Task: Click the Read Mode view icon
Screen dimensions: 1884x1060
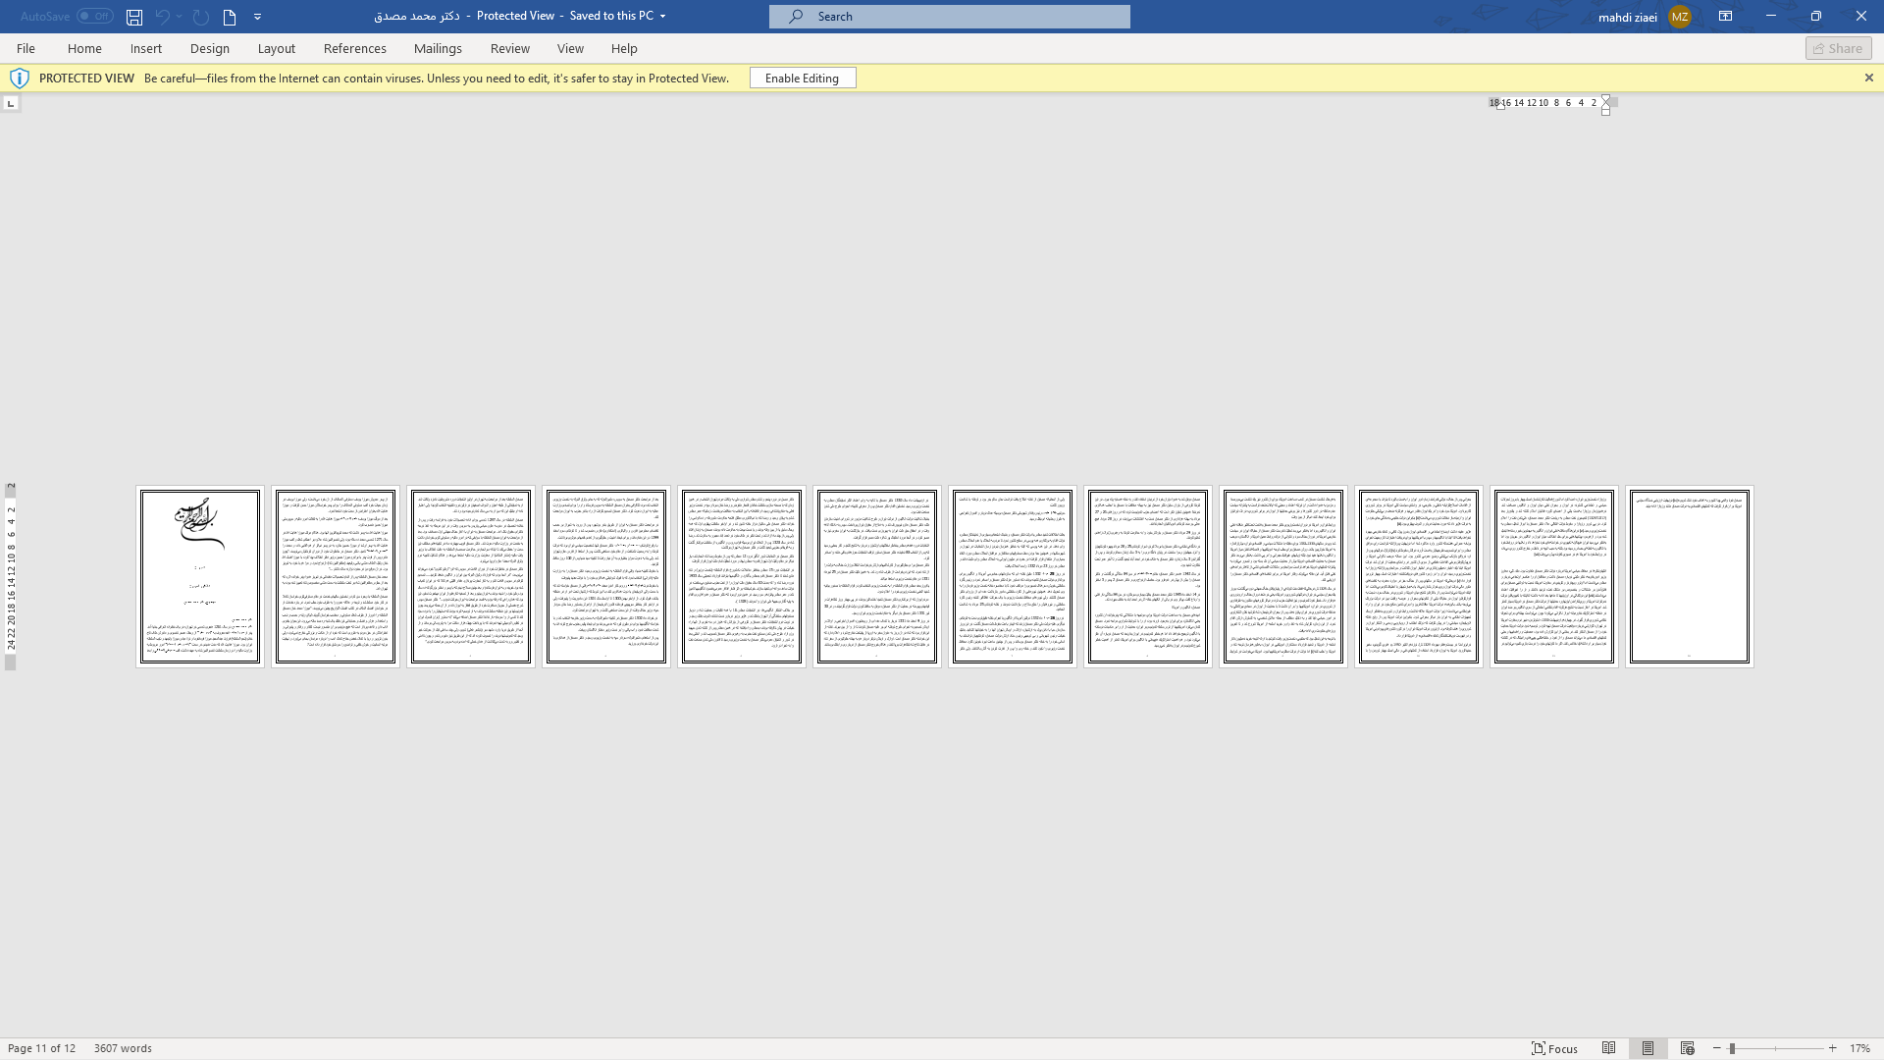Action: (1608, 1048)
